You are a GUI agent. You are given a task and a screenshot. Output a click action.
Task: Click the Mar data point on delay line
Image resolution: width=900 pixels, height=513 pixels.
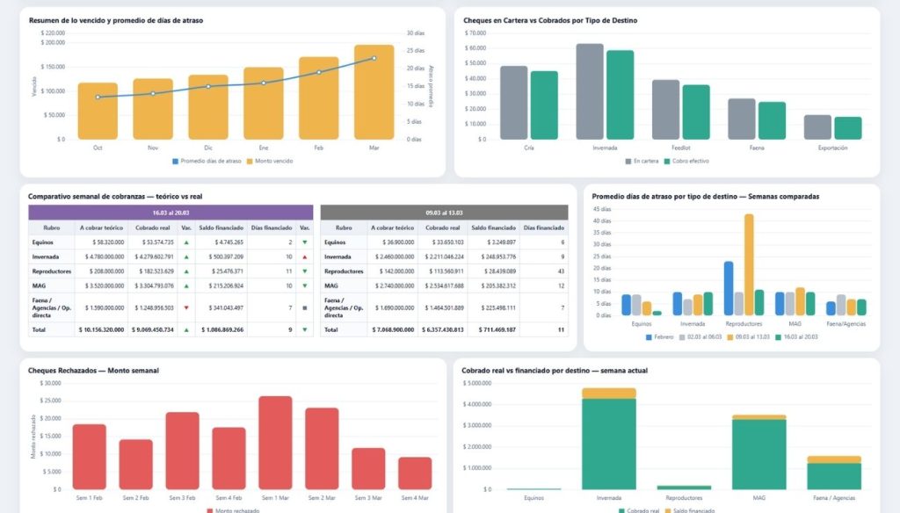(374, 59)
